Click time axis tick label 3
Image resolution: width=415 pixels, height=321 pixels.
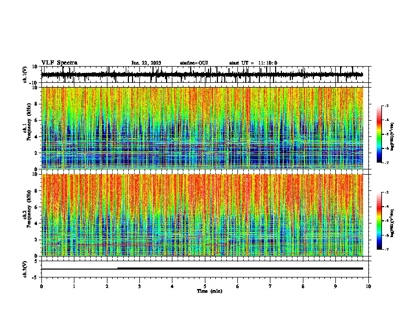(139, 286)
